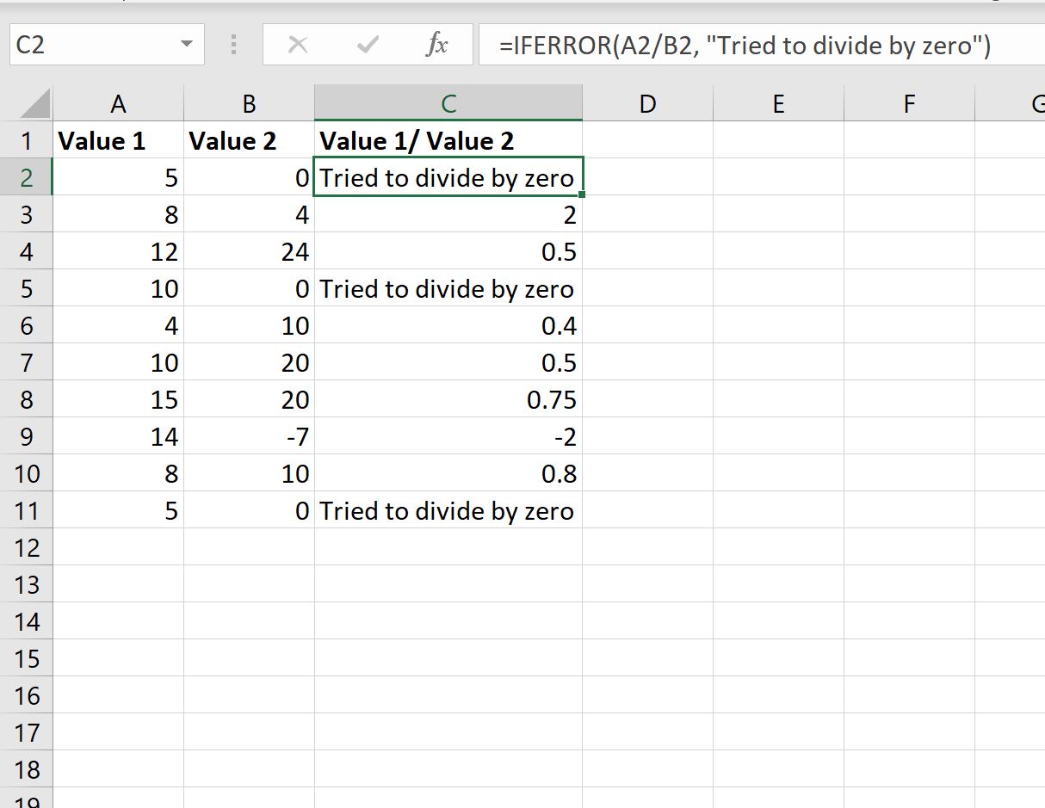Screen dimensions: 1045x808
Task: Click the fill handle of cell C2
Action: [x=583, y=195]
